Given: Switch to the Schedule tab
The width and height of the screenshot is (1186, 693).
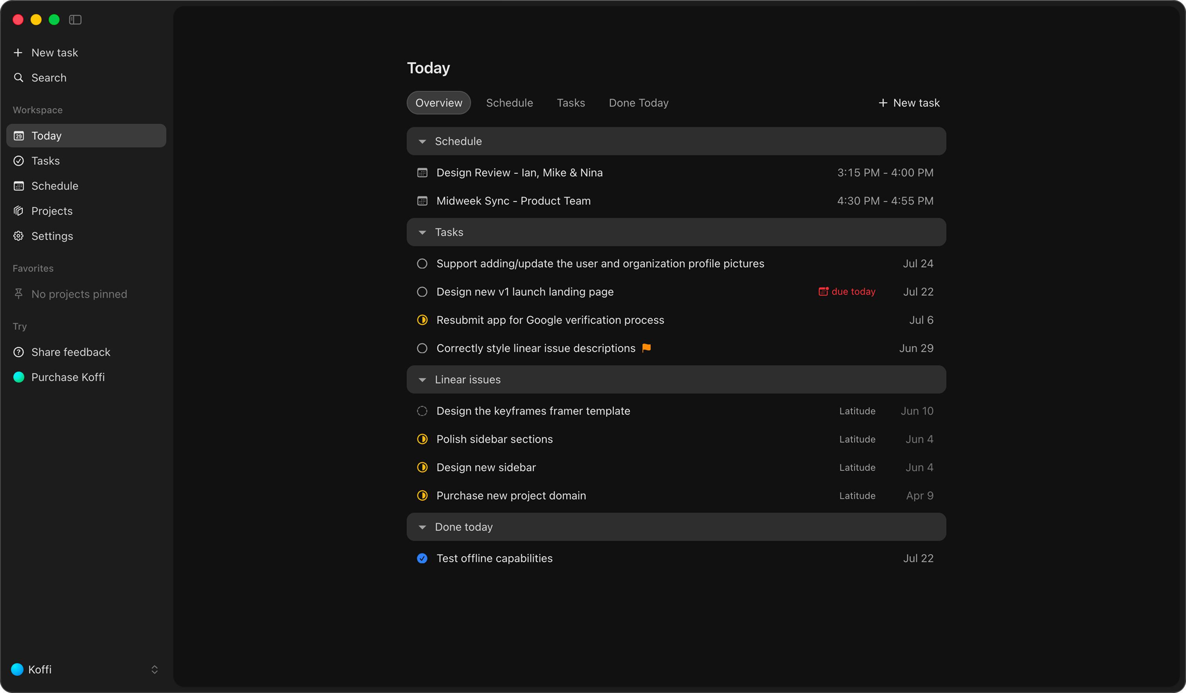Looking at the screenshot, I should [509, 103].
